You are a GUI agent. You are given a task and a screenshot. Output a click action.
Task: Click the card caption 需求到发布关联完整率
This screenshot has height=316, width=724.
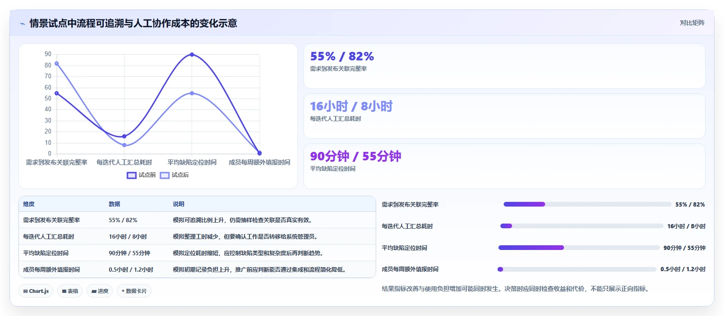point(338,69)
